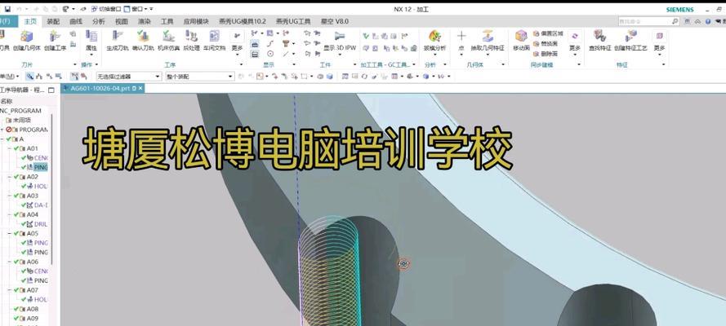This screenshot has height=326, width=726.
Task: Maximize the Operation Navigator panel icon
Action: [51, 90]
